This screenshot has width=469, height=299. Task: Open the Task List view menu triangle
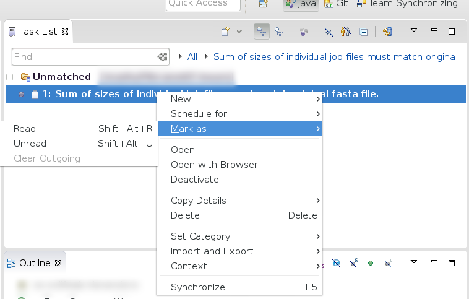[x=414, y=30]
